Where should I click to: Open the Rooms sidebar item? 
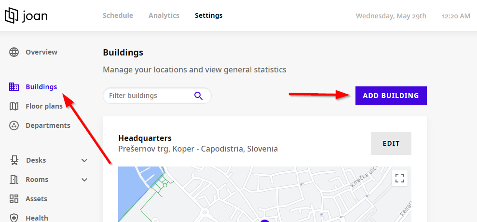tap(37, 180)
